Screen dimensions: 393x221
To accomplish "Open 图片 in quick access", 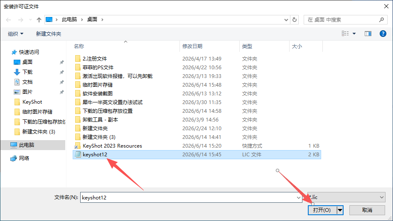I will [27, 92].
